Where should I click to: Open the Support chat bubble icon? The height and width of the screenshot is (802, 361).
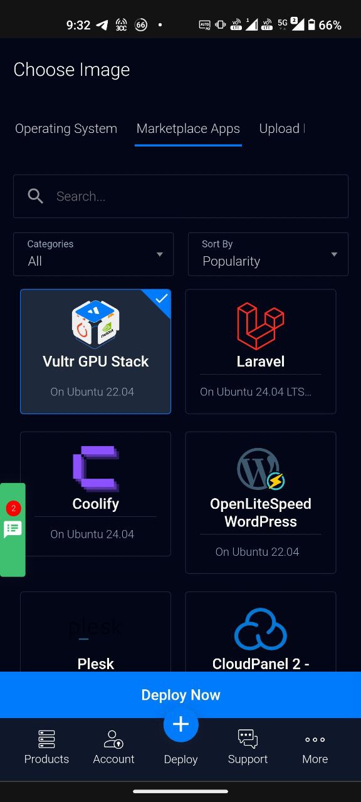(248, 739)
